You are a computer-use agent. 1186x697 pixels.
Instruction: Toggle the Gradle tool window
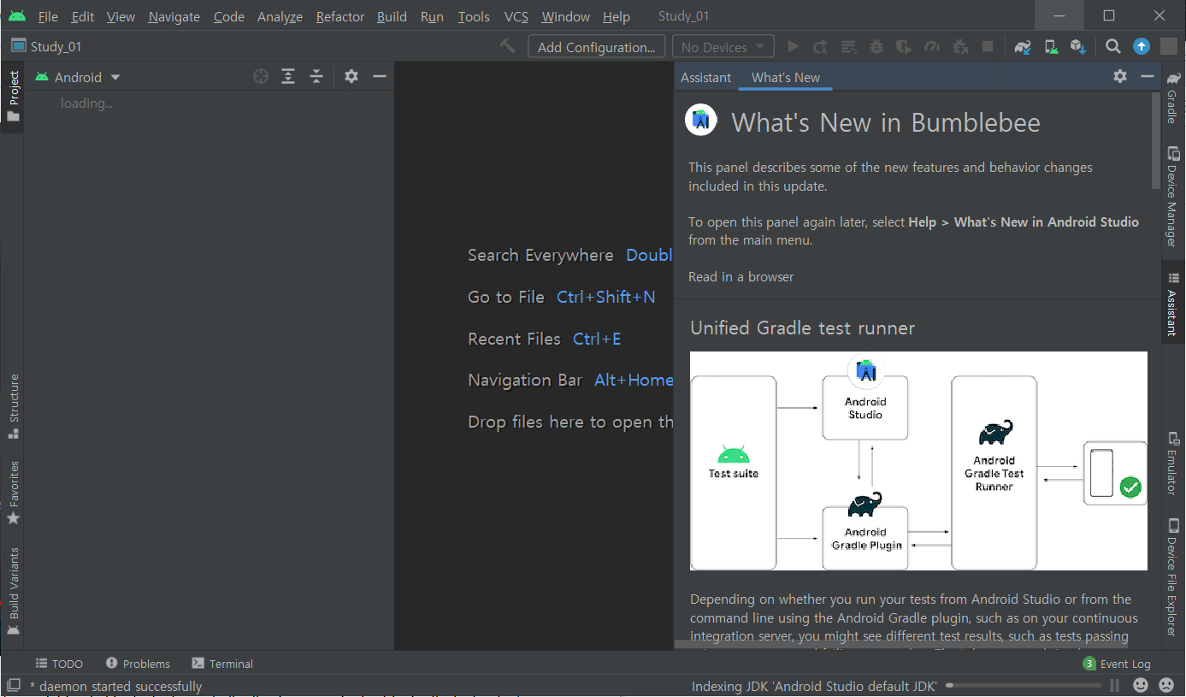point(1173,97)
